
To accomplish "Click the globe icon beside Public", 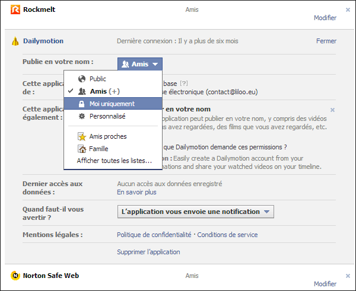I will pyautogui.click(x=82, y=79).
